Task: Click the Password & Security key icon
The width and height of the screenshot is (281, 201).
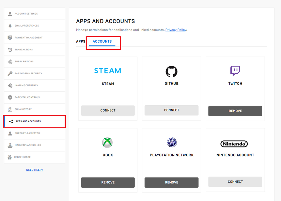Action: click(10, 74)
